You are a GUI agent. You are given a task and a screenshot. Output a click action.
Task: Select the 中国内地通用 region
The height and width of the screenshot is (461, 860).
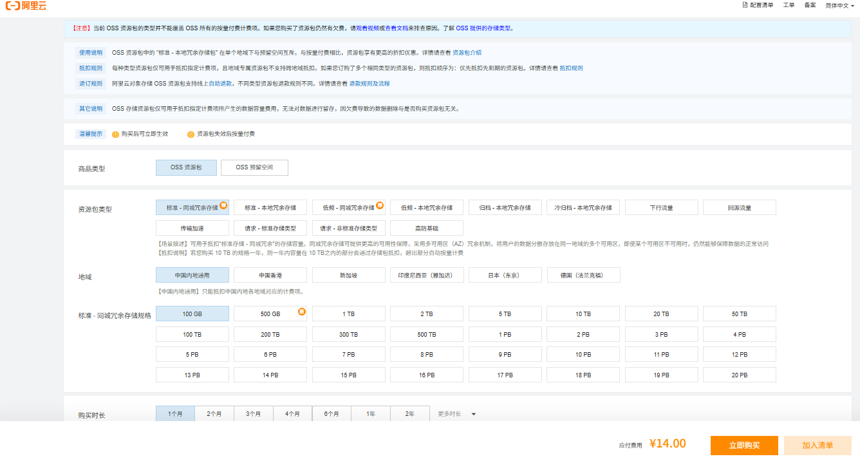click(x=192, y=275)
